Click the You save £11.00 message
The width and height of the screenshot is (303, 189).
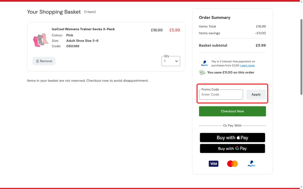point(231,72)
